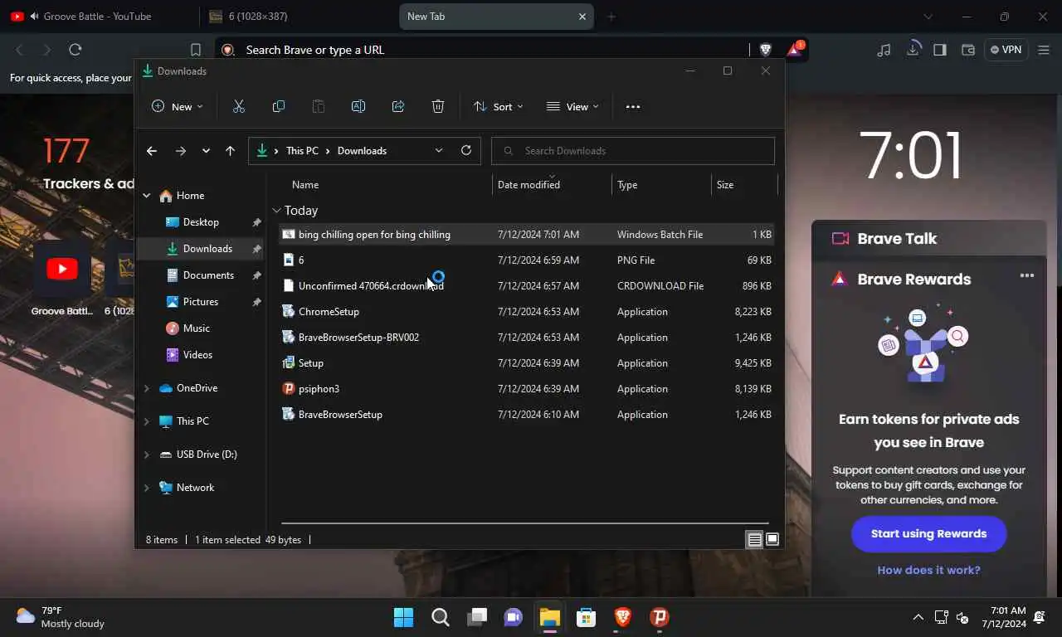
Task: Open Brave Rewards card options ellipsis
Action: (x=1027, y=275)
